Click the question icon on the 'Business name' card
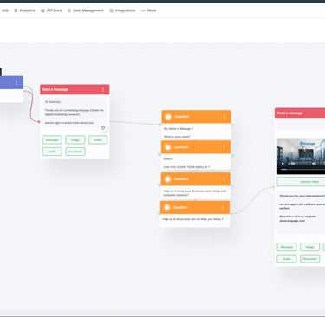 tap(167, 179)
